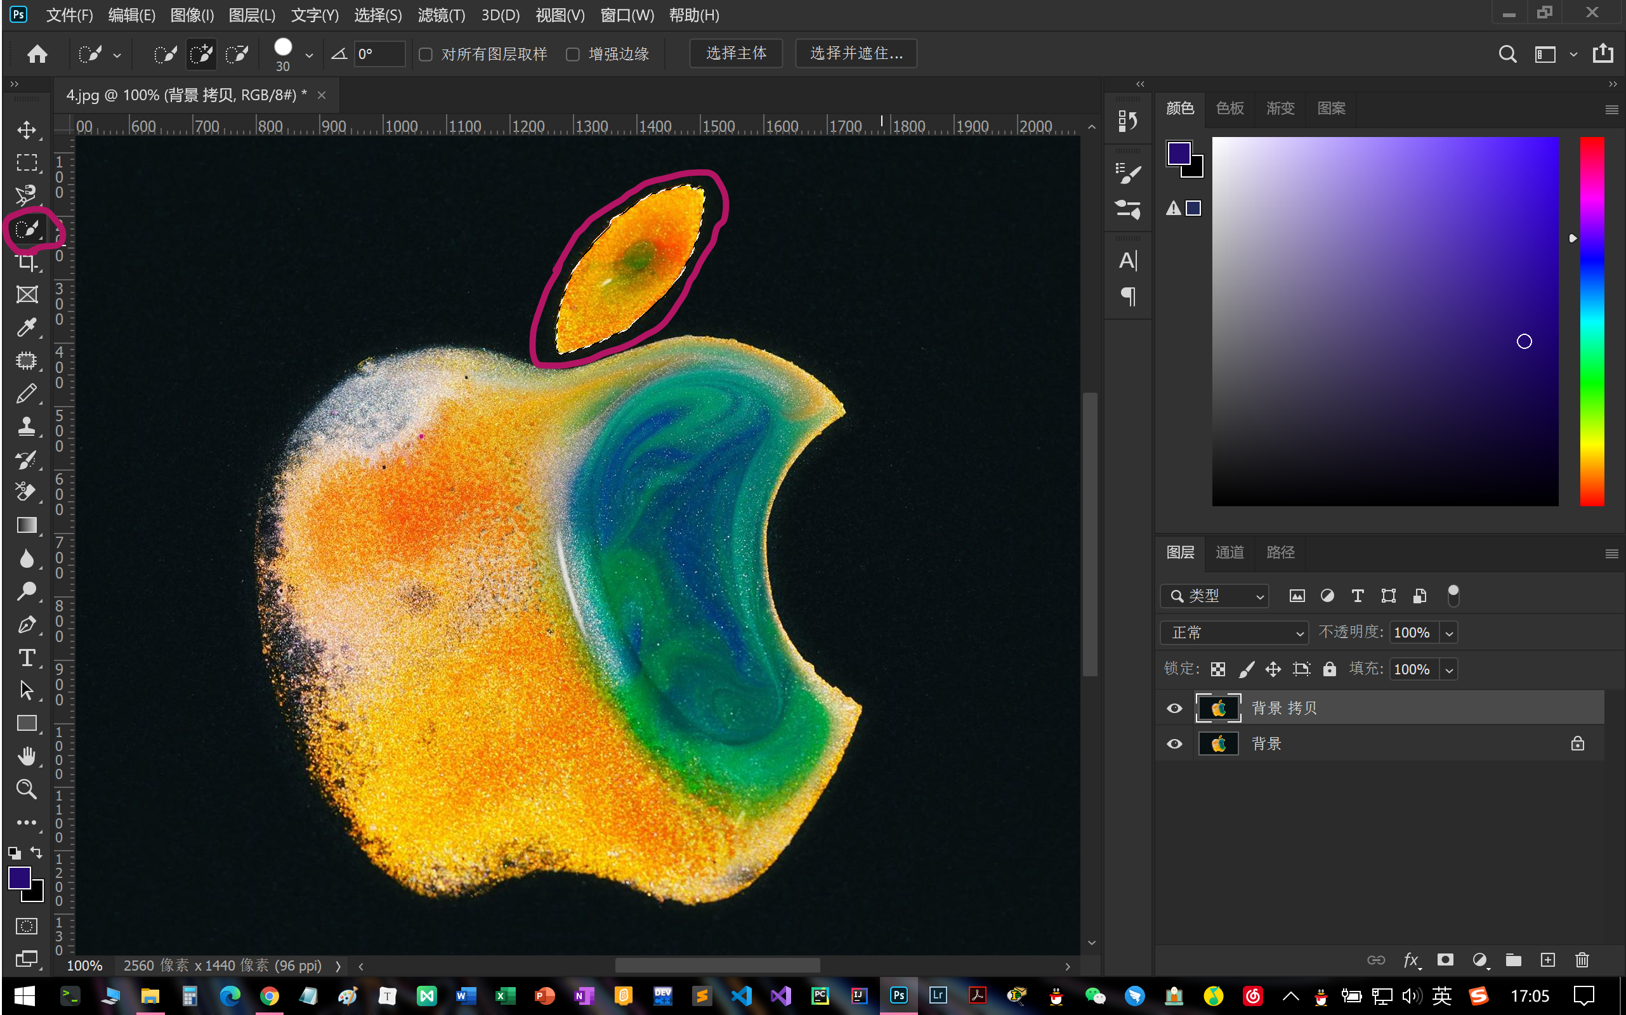1626x1015 pixels.
Task: Open the 图像(I) menu
Action: 192,15
